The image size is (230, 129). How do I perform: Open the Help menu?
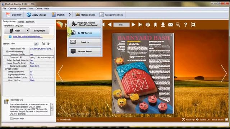pyautogui.click(x=46, y=9)
